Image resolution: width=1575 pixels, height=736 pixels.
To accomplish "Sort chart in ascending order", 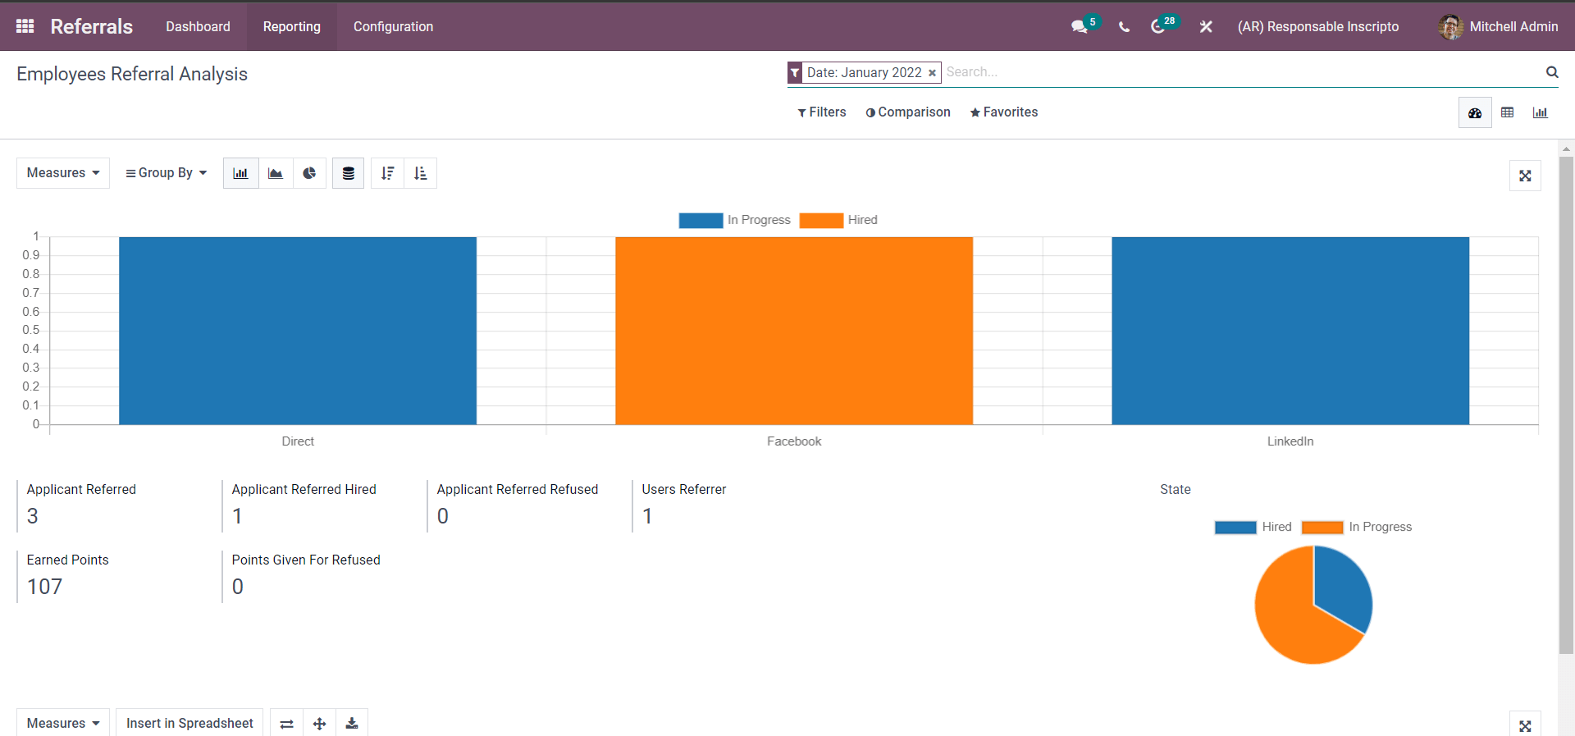I will click(421, 173).
